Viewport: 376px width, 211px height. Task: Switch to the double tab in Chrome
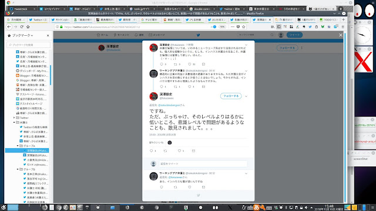202,9
